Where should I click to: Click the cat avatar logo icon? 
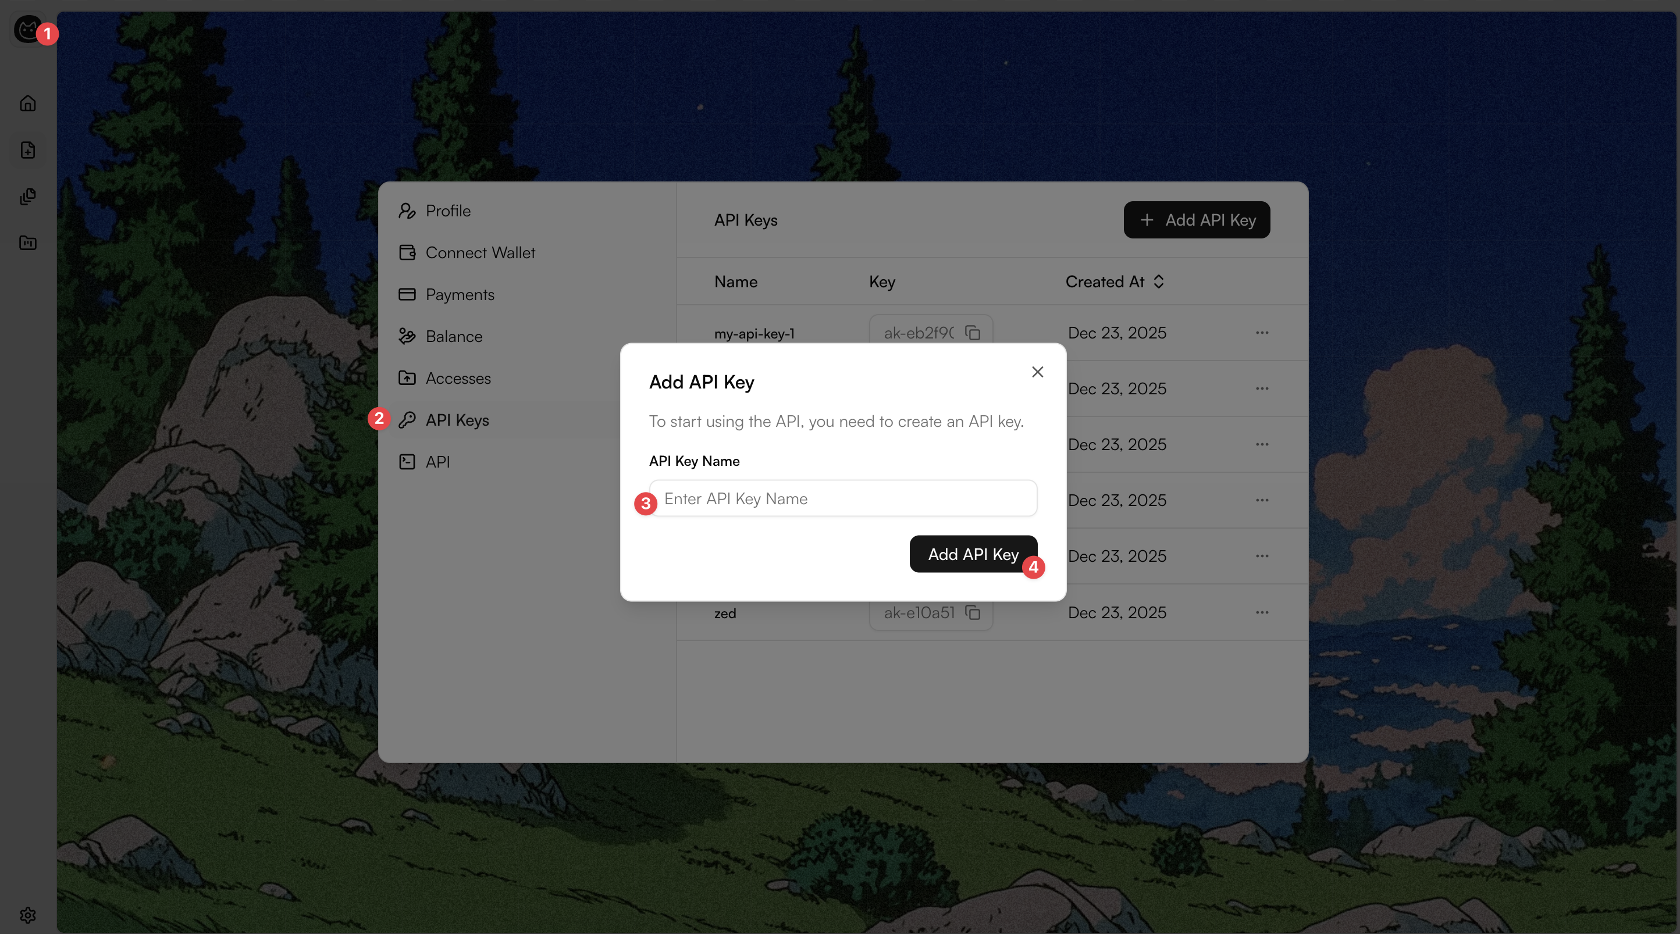click(x=27, y=30)
